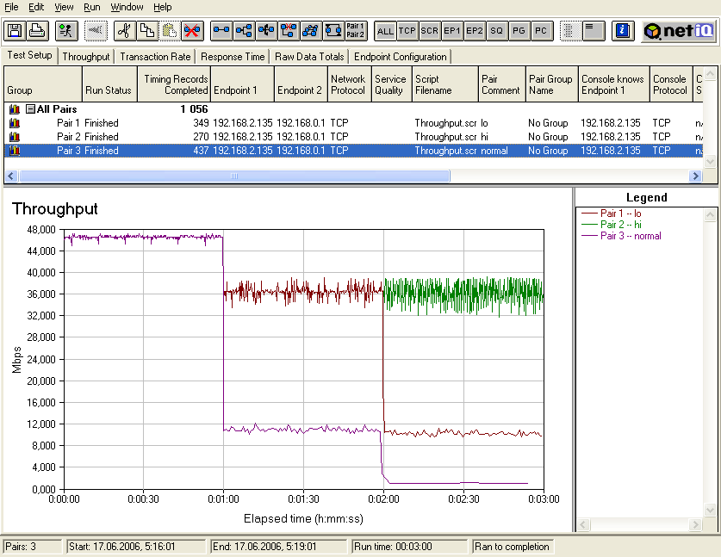The width and height of the screenshot is (721, 557).
Task: Click the Run test running-man icon
Action: (65, 31)
